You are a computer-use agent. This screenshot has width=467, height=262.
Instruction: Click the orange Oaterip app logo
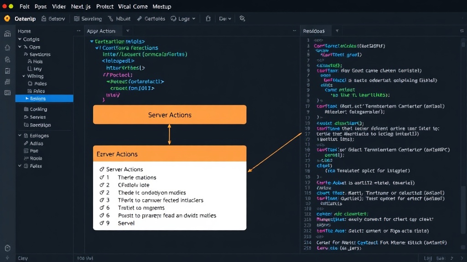click(x=7, y=18)
